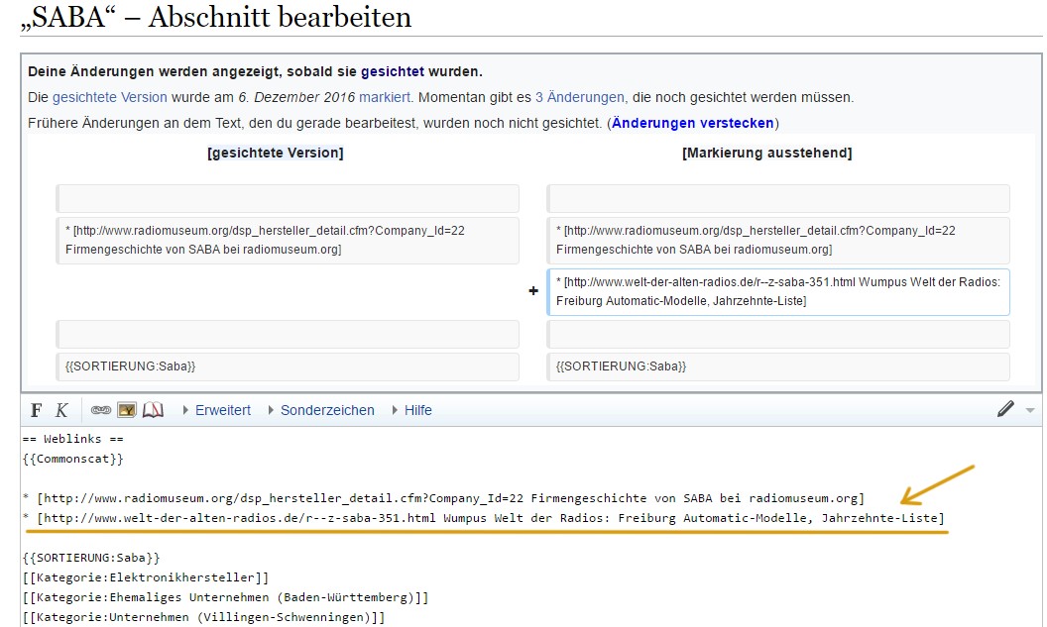Follow the '3 Änderungen' link
The width and height of the screenshot is (1047, 627).
click(580, 97)
